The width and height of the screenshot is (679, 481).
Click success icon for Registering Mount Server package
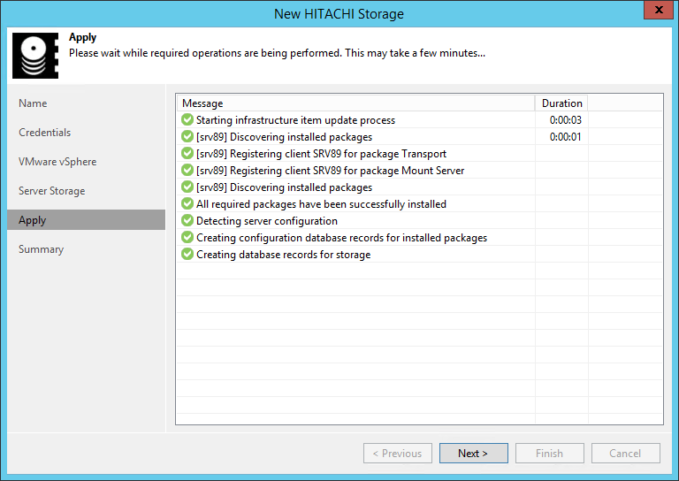pyautogui.click(x=187, y=171)
